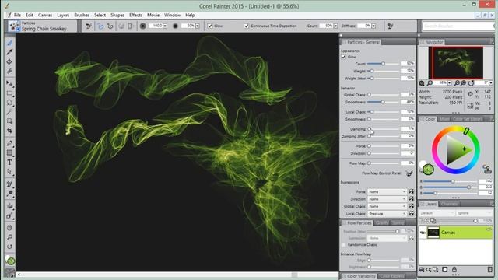Screen dimensions: 498x280
Task: Click the main color swatch
Action: tap(428, 170)
